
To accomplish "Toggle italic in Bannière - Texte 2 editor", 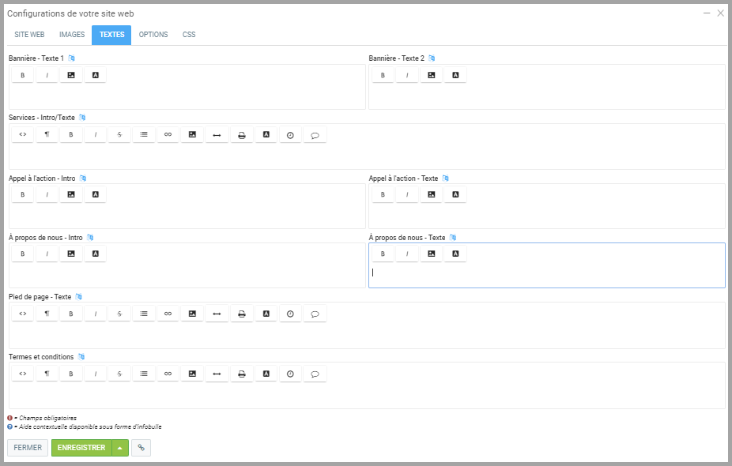I will pos(407,76).
